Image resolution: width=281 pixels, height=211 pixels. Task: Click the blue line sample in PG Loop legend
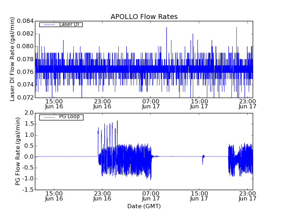click(49, 117)
